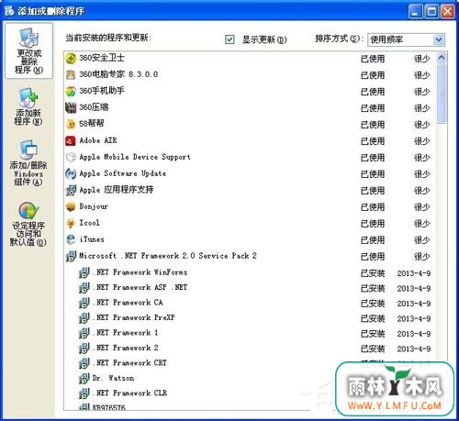The width and height of the screenshot is (459, 421).
Task: Click the 360手机助手 icon
Action: pos(71,91)
